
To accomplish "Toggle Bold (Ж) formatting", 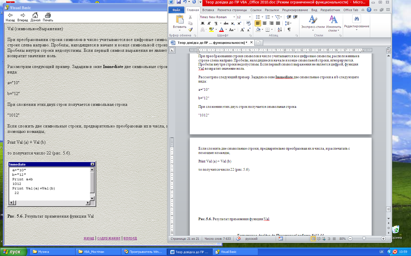I will pos(202,23).
